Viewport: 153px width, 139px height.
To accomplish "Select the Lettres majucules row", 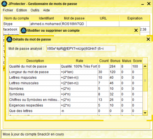I will pos(76,78).
